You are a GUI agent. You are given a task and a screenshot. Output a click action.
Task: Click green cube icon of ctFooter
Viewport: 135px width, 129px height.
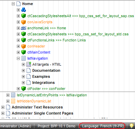click(24, 89)
